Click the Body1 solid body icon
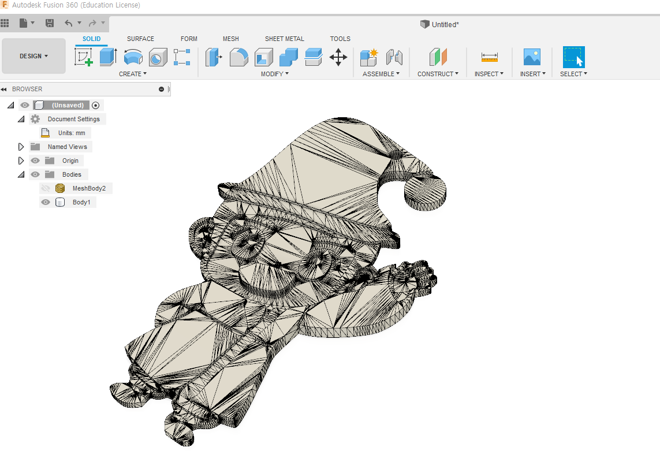Image resolution: width=660 pixels, height=466 pixels. [60, 202]
